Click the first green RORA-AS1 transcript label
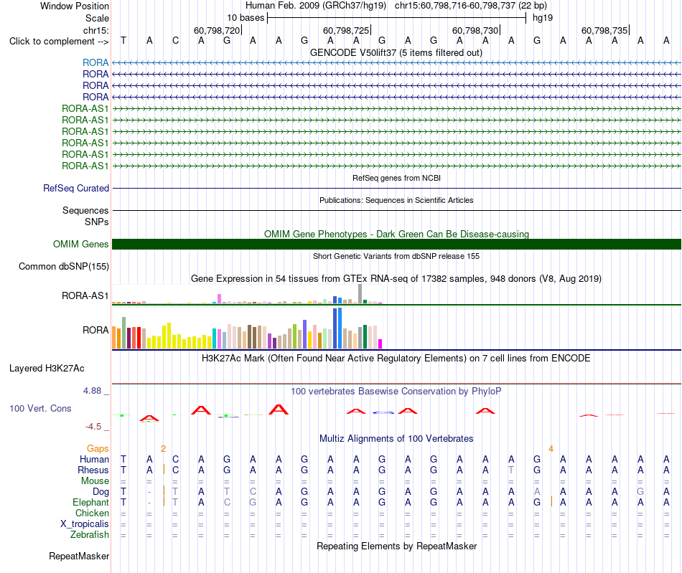 [85, 108]
